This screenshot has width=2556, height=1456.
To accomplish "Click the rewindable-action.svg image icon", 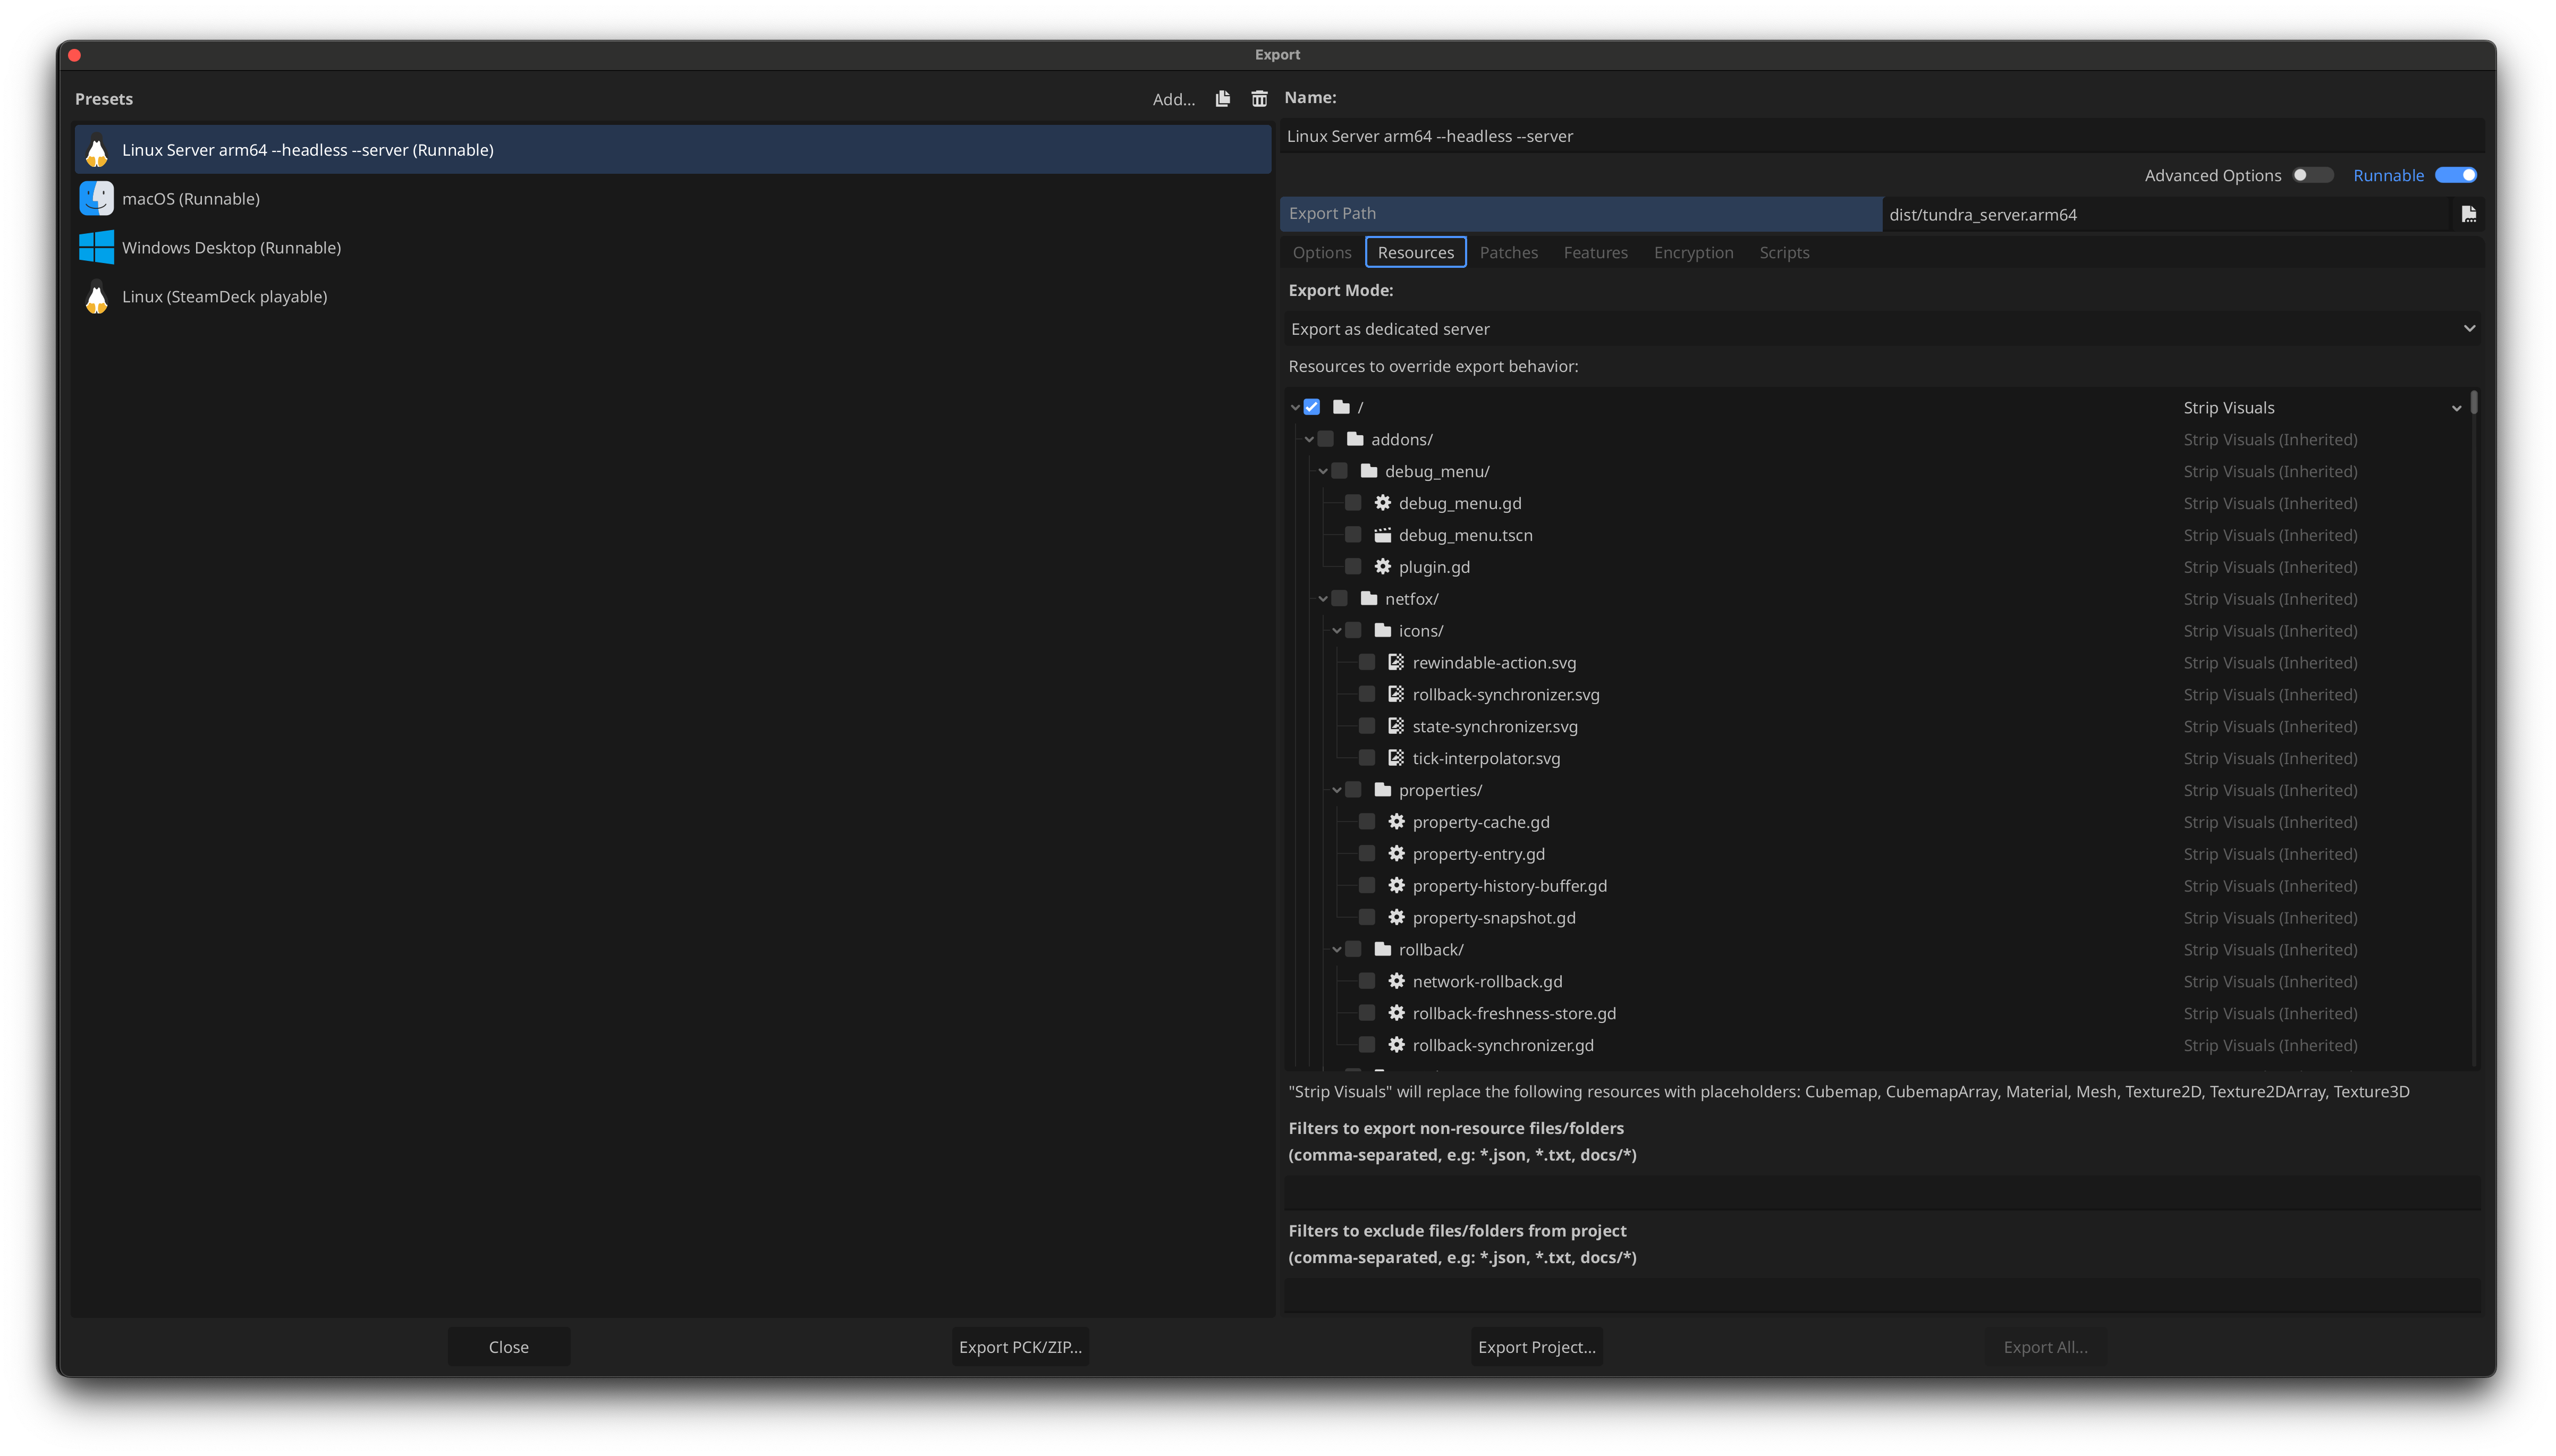I will tap(1396, 662).
